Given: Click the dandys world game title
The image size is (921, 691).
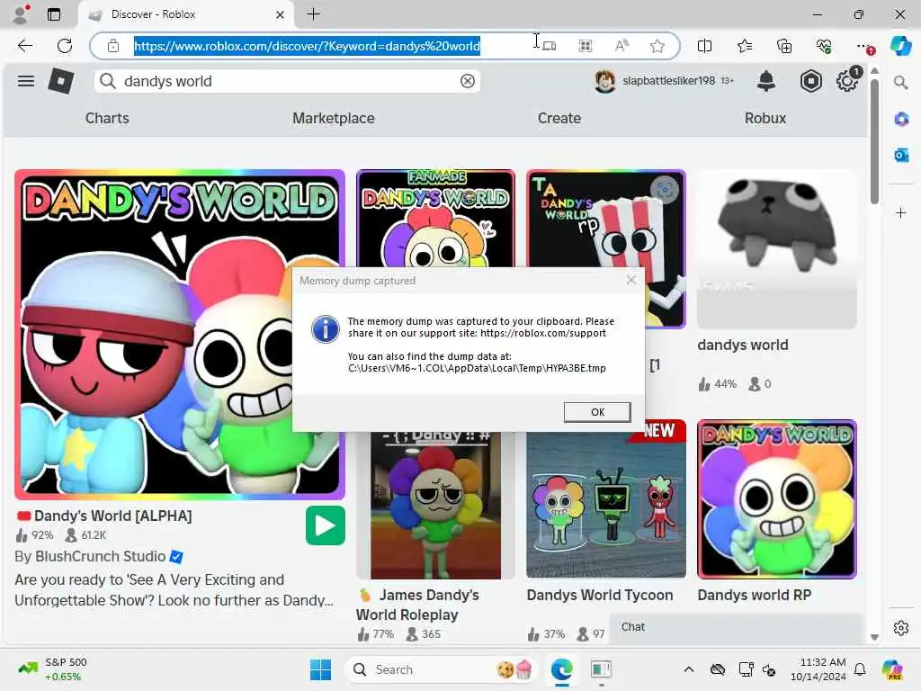Looking at the screenshot, I should click(x=743, y=345).
